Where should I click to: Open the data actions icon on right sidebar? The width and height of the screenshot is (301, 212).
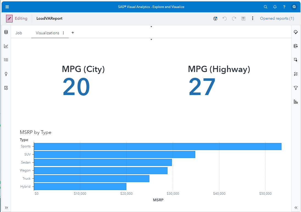(x=296, y=46)
